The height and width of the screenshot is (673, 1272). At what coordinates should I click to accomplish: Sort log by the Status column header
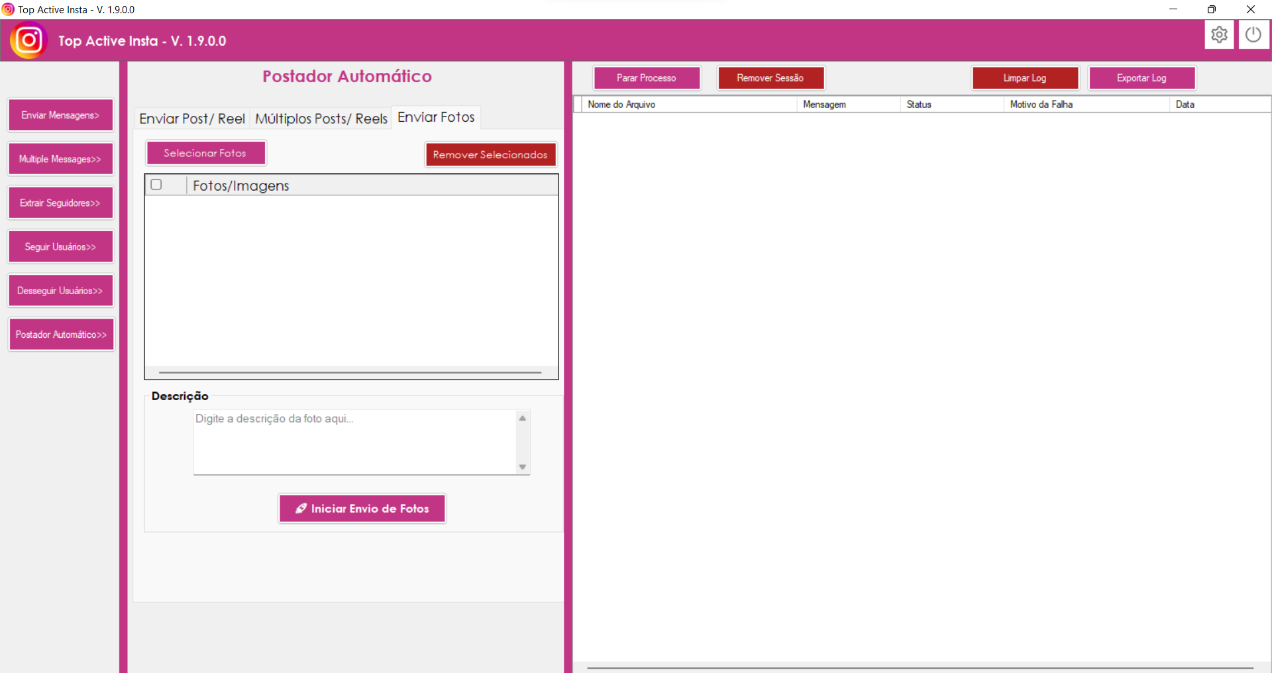[919, 105]
